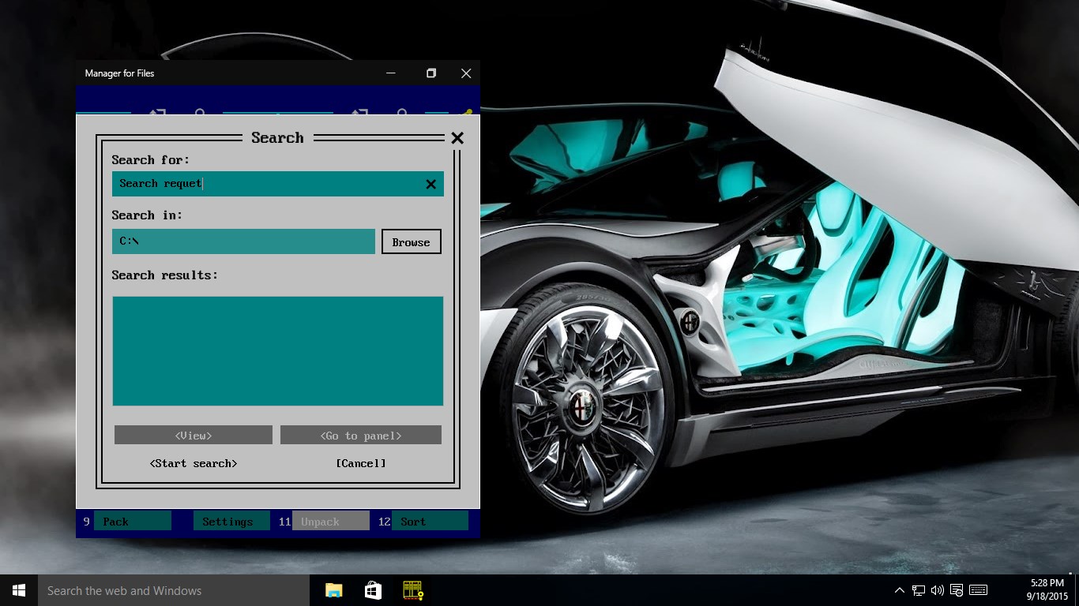This screenshot has width=1079, height=606.
Task: Open the Action Center notifications icon
Action: click(x=957, y=590)
